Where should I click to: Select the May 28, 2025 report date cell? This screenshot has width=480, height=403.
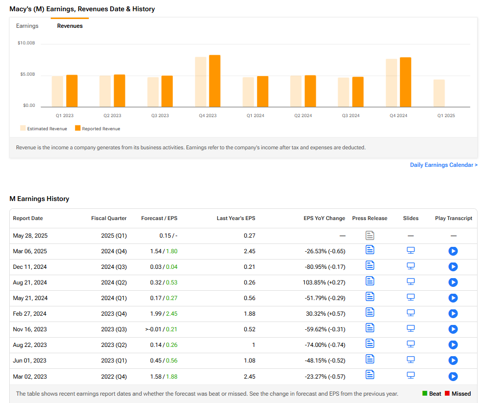[x=30, y=236]
